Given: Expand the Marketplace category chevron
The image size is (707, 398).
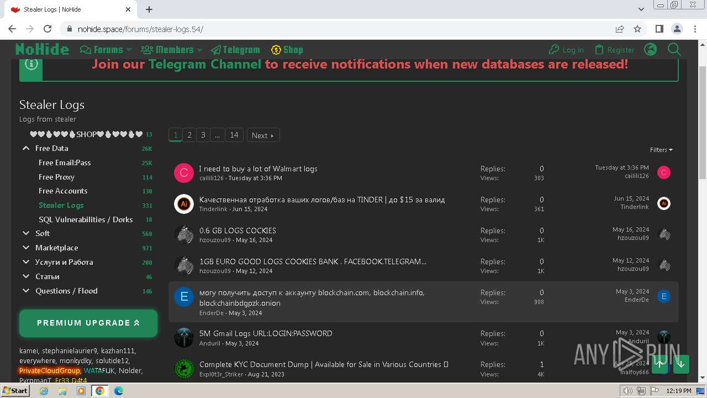Looking at the screenshot, I should click(26, 248).
